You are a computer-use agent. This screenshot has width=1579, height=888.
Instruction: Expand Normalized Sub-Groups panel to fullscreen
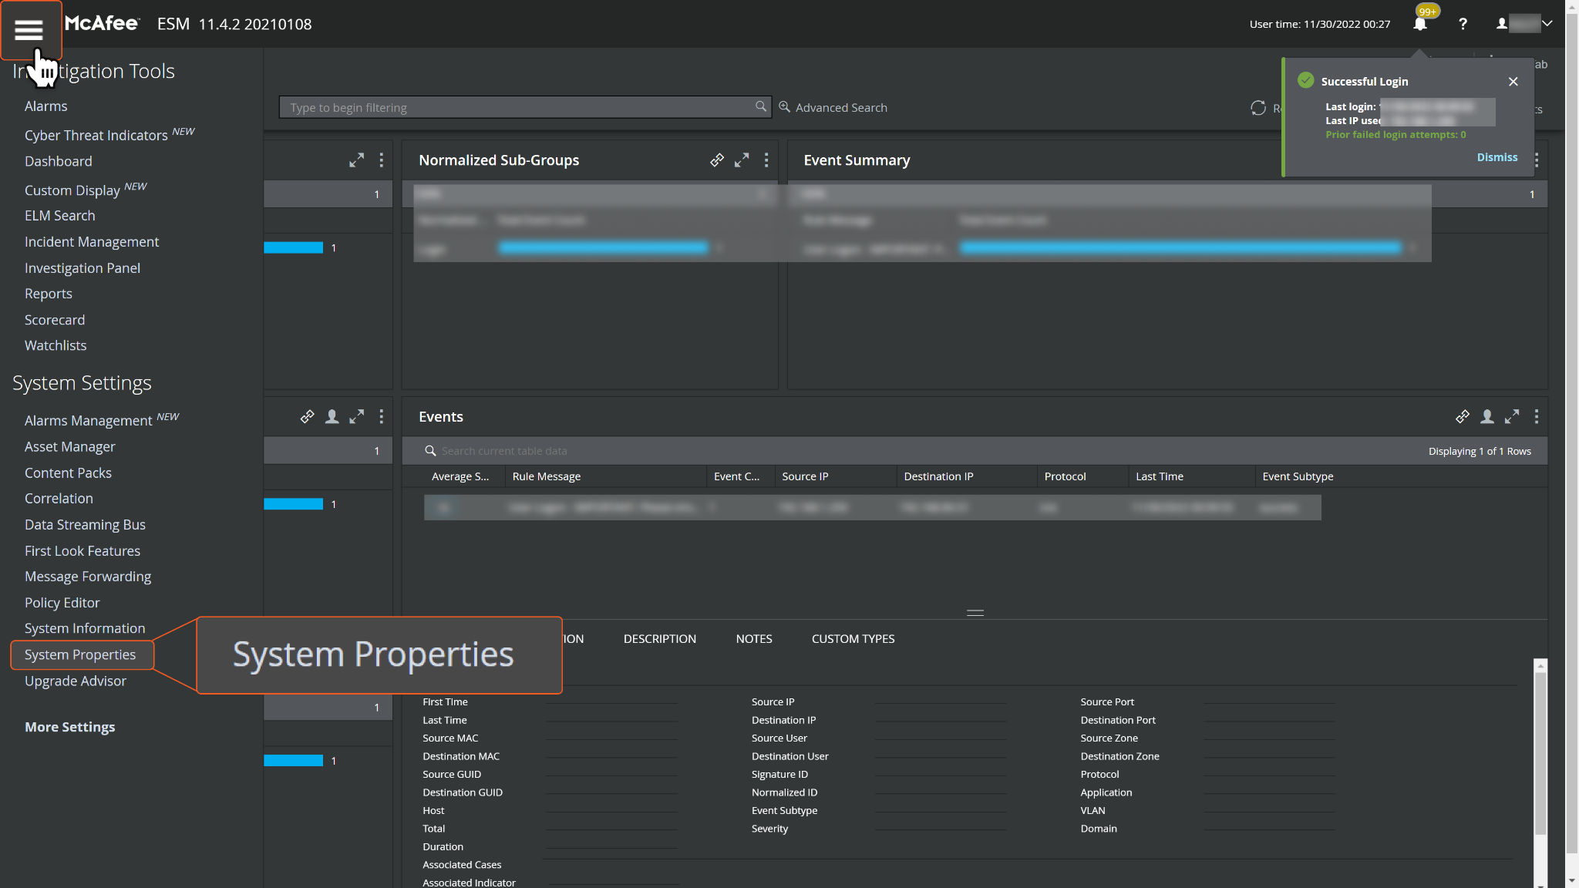tap(741, 160)
